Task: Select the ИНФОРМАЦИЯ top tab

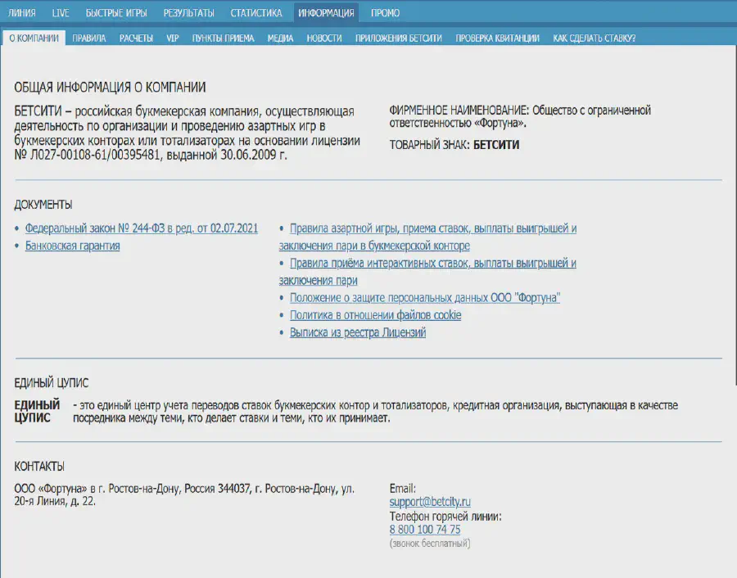Action: [x=326, y=13]
